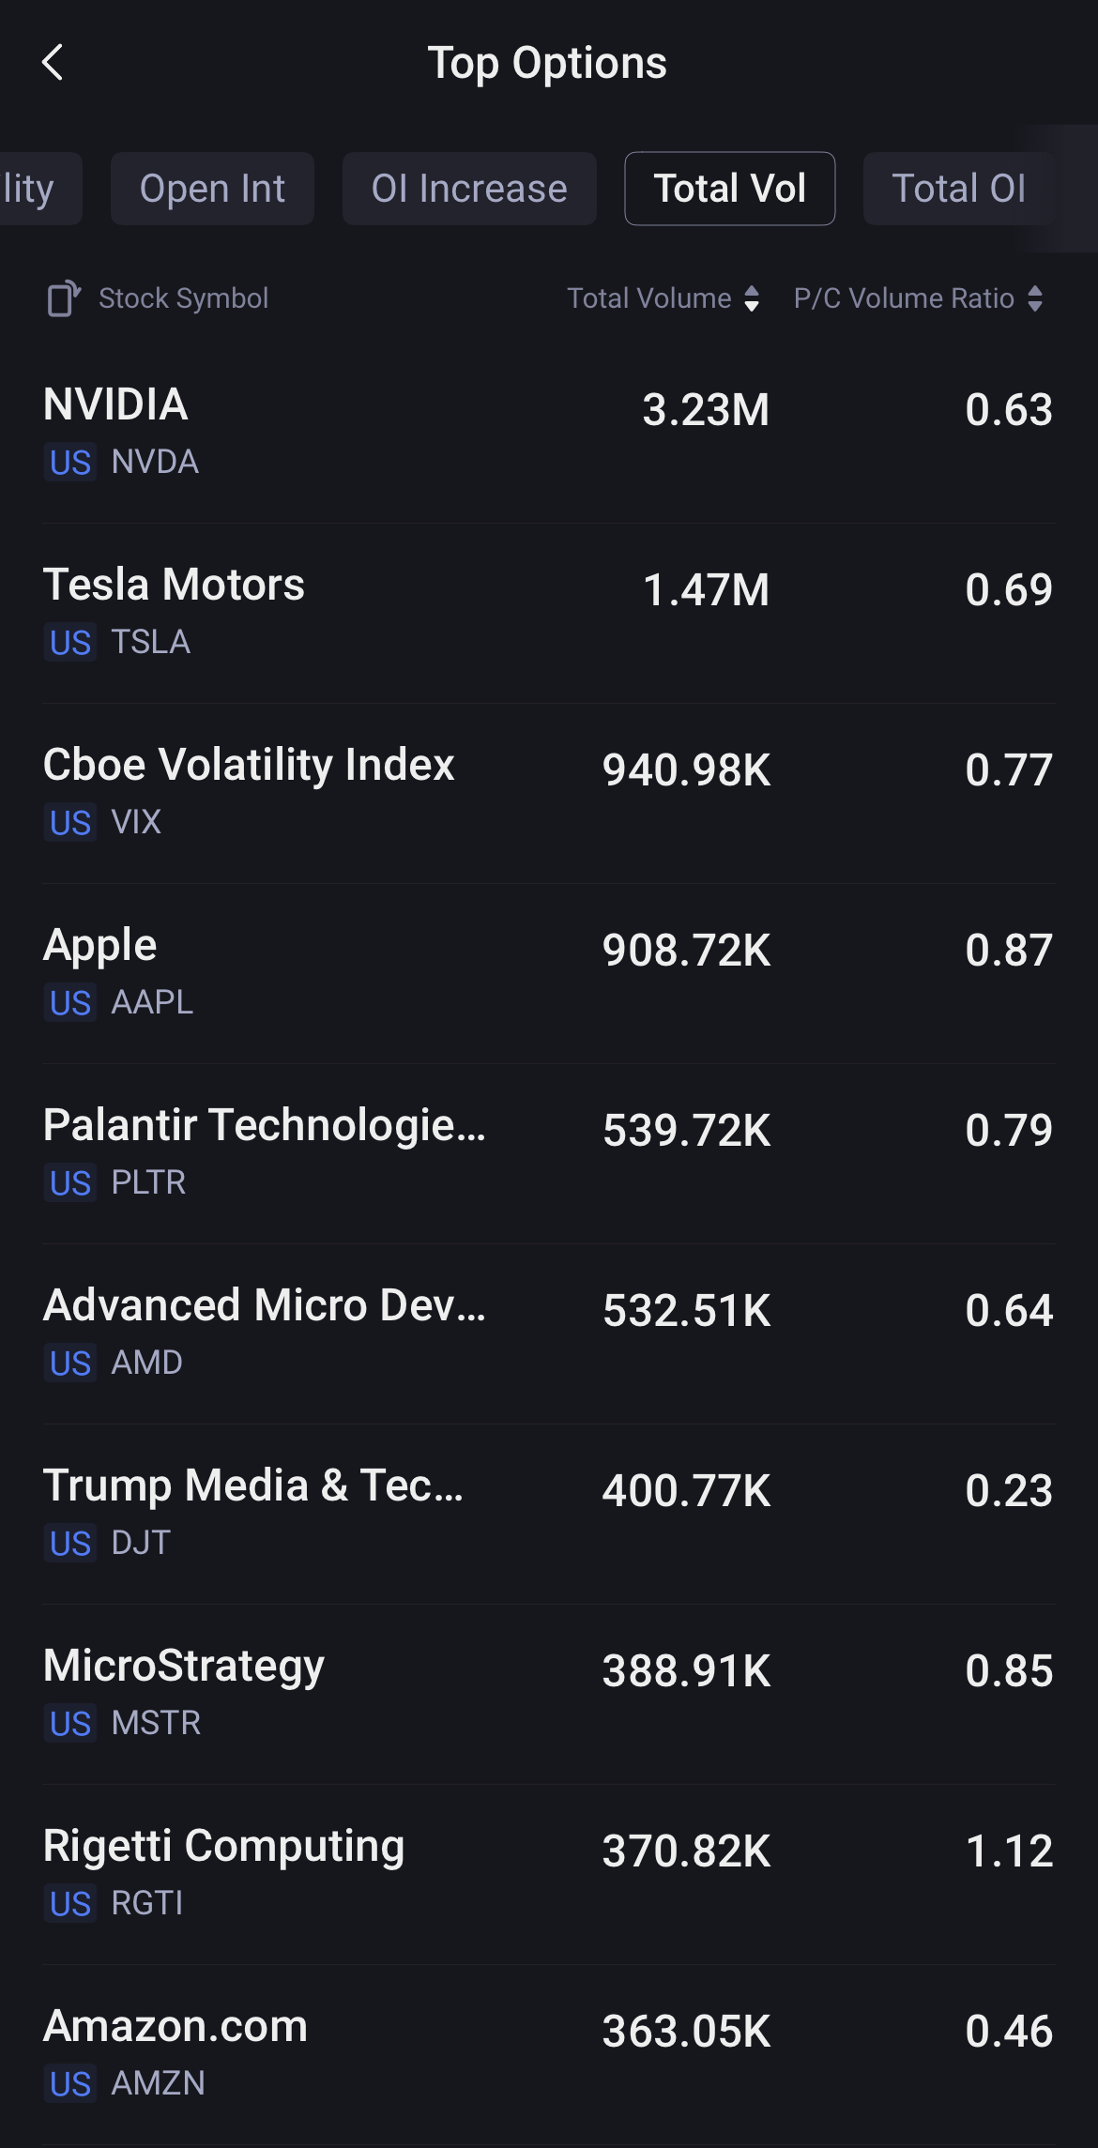The image size is (1098, 2148).
Task: Sort by P/C Volume Ratio arrows
Action: (x=1035, y=298)
